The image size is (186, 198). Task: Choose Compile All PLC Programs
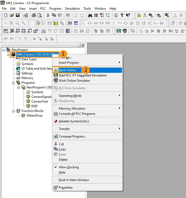tap(77, 114)
